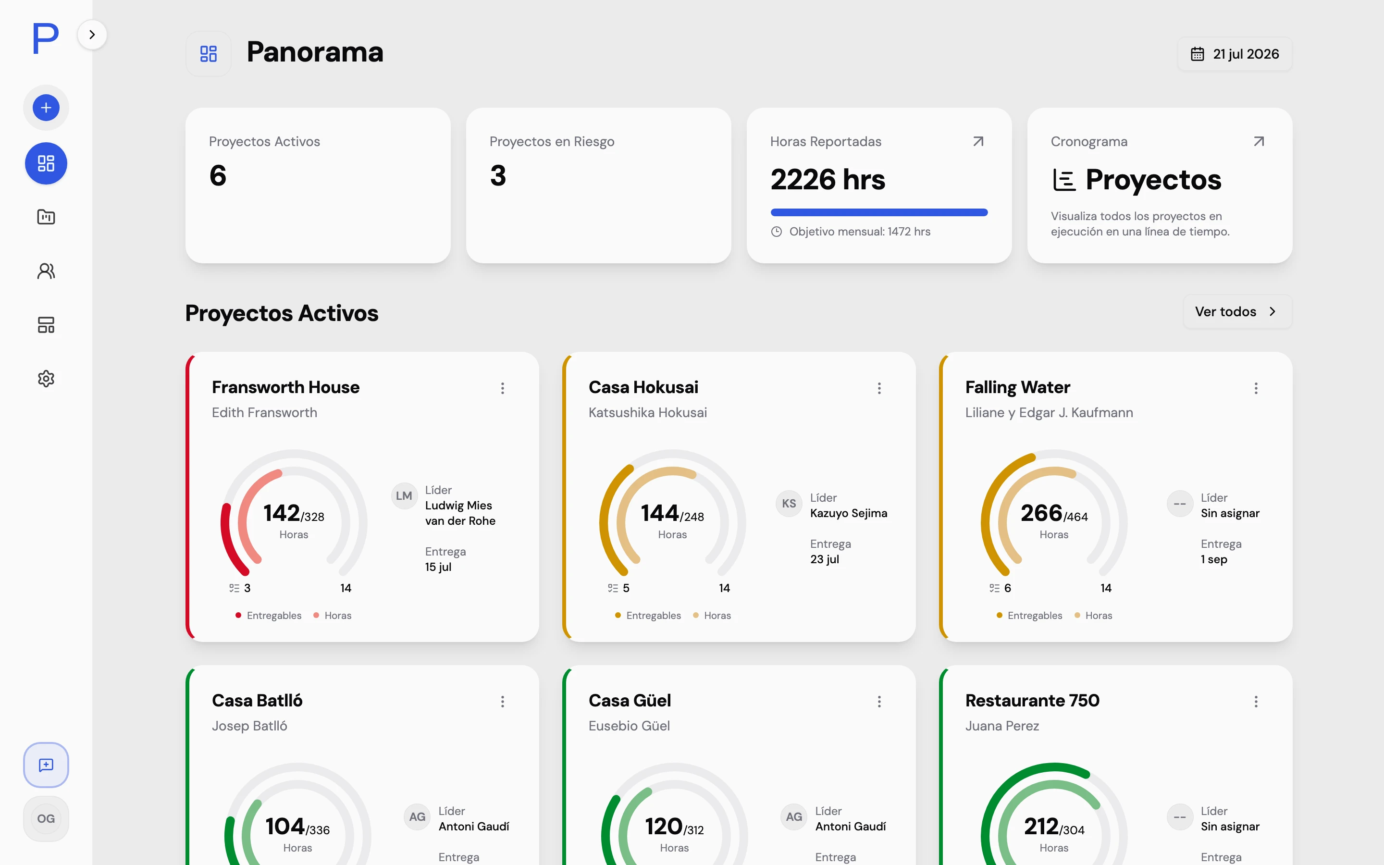Image resolution: width=1384 pixels, height=865 pixels.
Task: Open the projects folder sidebar icon
Action: (46, 217)
